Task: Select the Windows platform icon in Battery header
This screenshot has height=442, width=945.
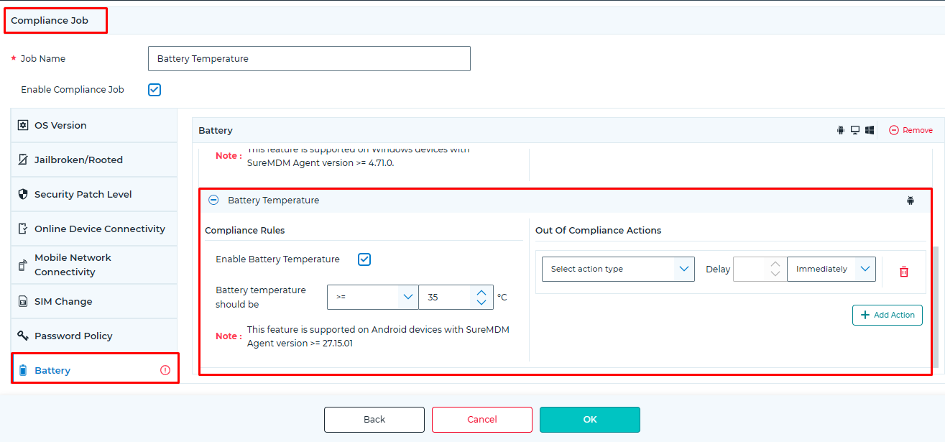Action: [x=870, y=130]
